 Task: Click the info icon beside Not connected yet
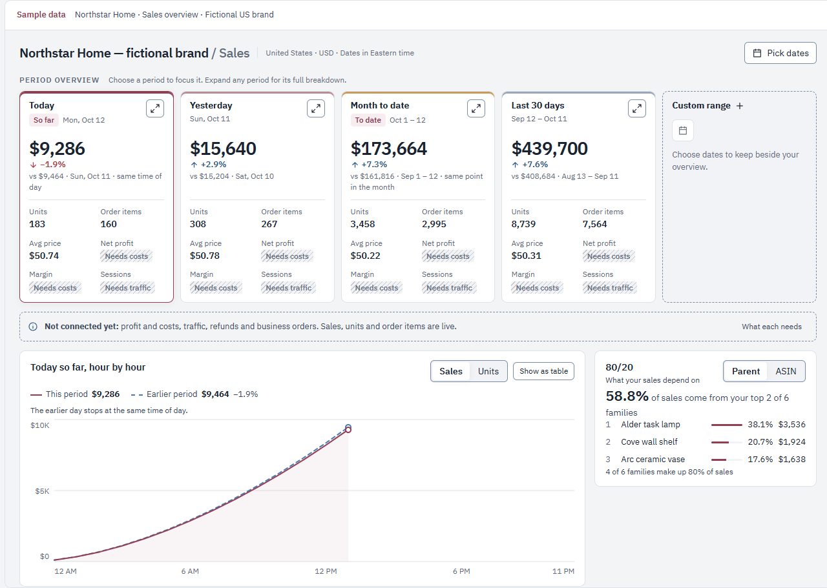(x=33, y=327)
